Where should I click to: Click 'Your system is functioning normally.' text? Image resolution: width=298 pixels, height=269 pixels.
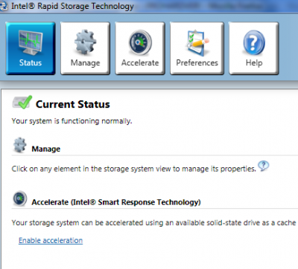tap(72, 121)
